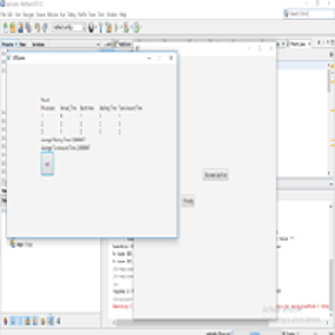The image size is (335, 335).
Task: Open the Run menu
Action: tap(62, 14)
